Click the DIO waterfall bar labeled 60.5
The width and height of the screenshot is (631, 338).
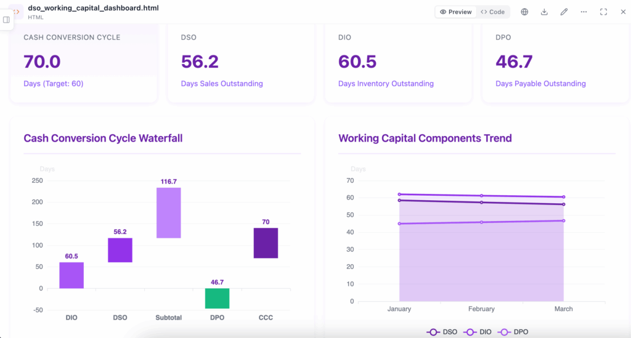(71, 275)
